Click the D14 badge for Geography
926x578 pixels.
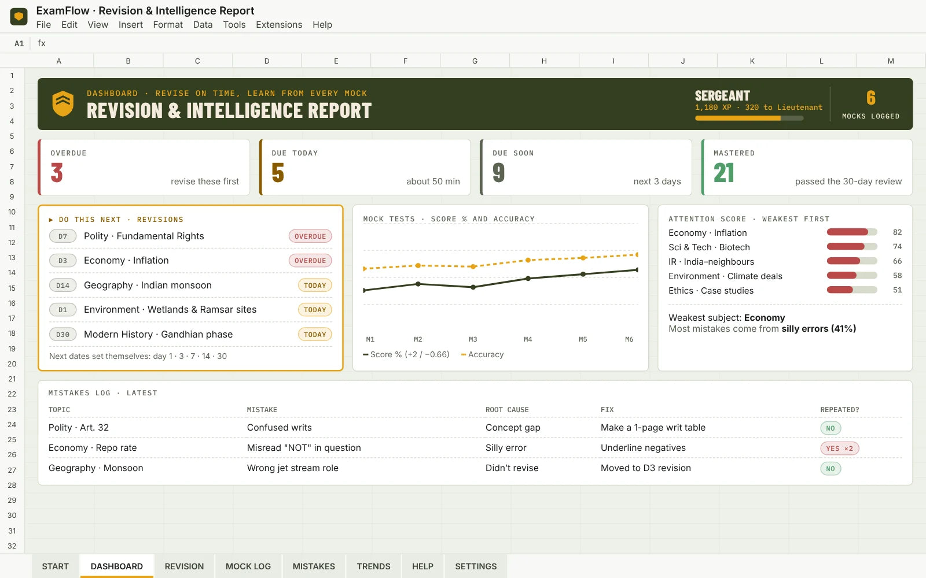63,286
